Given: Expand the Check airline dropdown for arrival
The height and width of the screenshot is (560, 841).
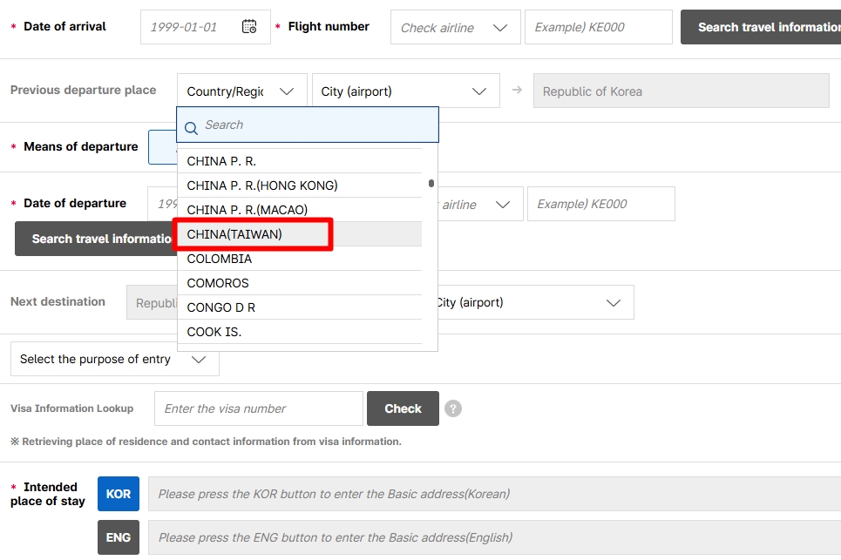Looking at the screenshot, I should pyautogui.click(x=455, y=28).
